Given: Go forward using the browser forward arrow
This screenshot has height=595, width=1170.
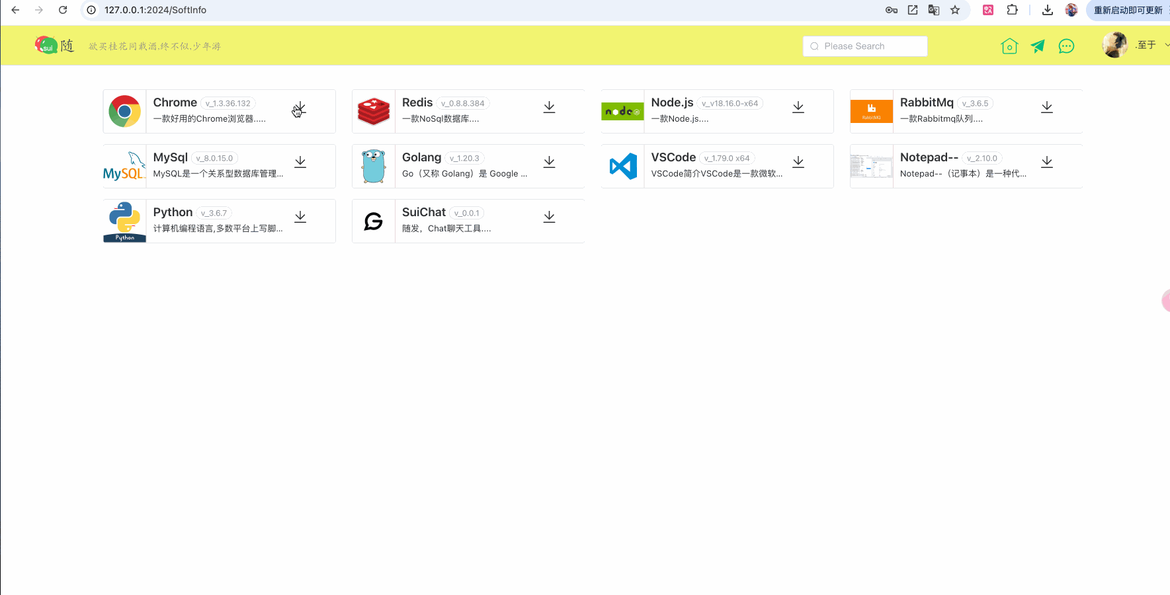Looking at the screenshot, I should 39,10.
